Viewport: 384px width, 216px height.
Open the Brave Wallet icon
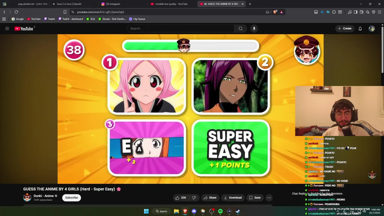tap(361, 12)
